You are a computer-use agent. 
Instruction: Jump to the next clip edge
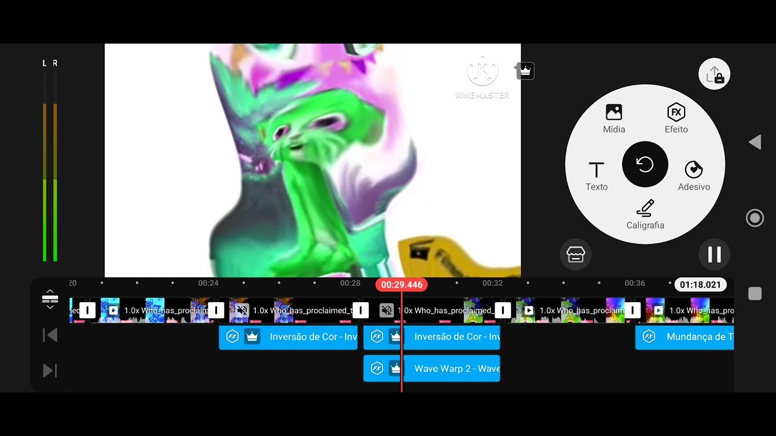[x=50, y=371]
